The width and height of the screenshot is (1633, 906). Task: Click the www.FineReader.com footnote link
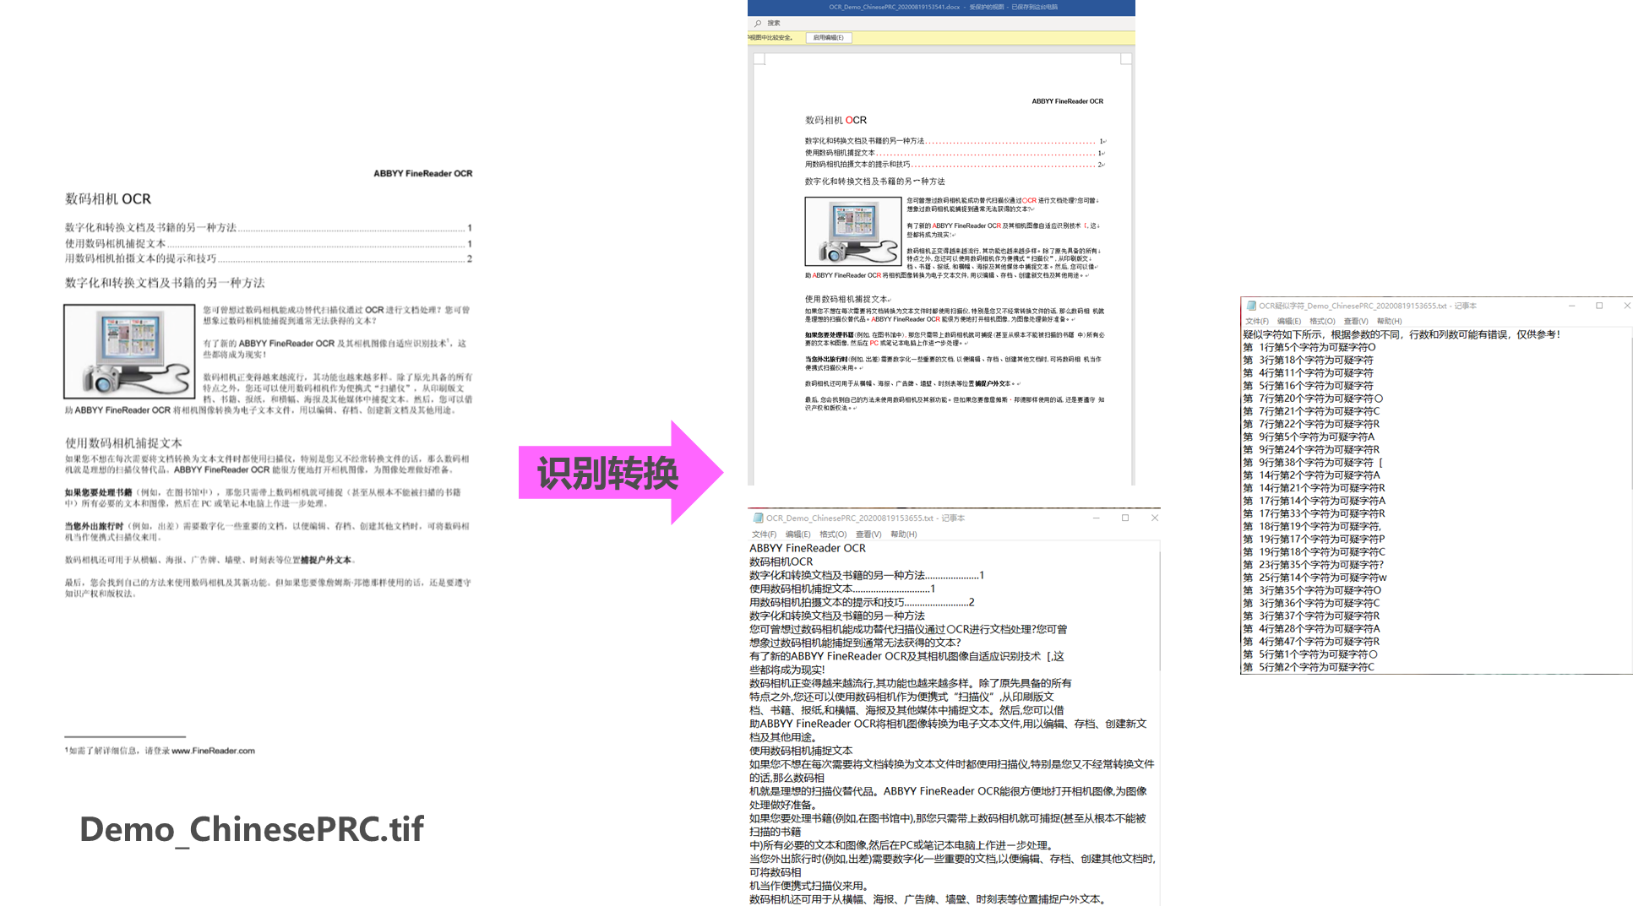click(x=213, y=751)
